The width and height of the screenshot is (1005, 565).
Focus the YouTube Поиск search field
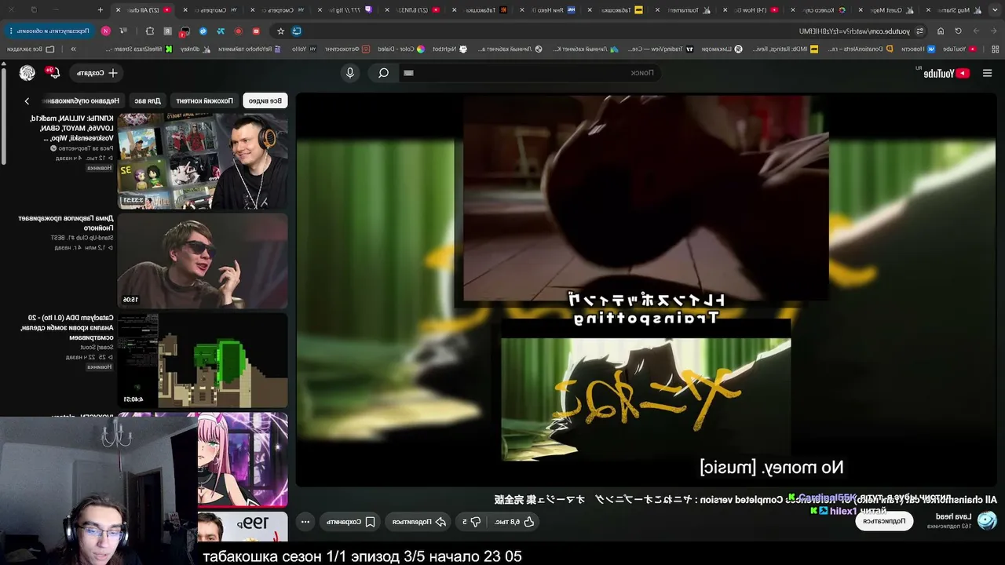tap(530, 73)
